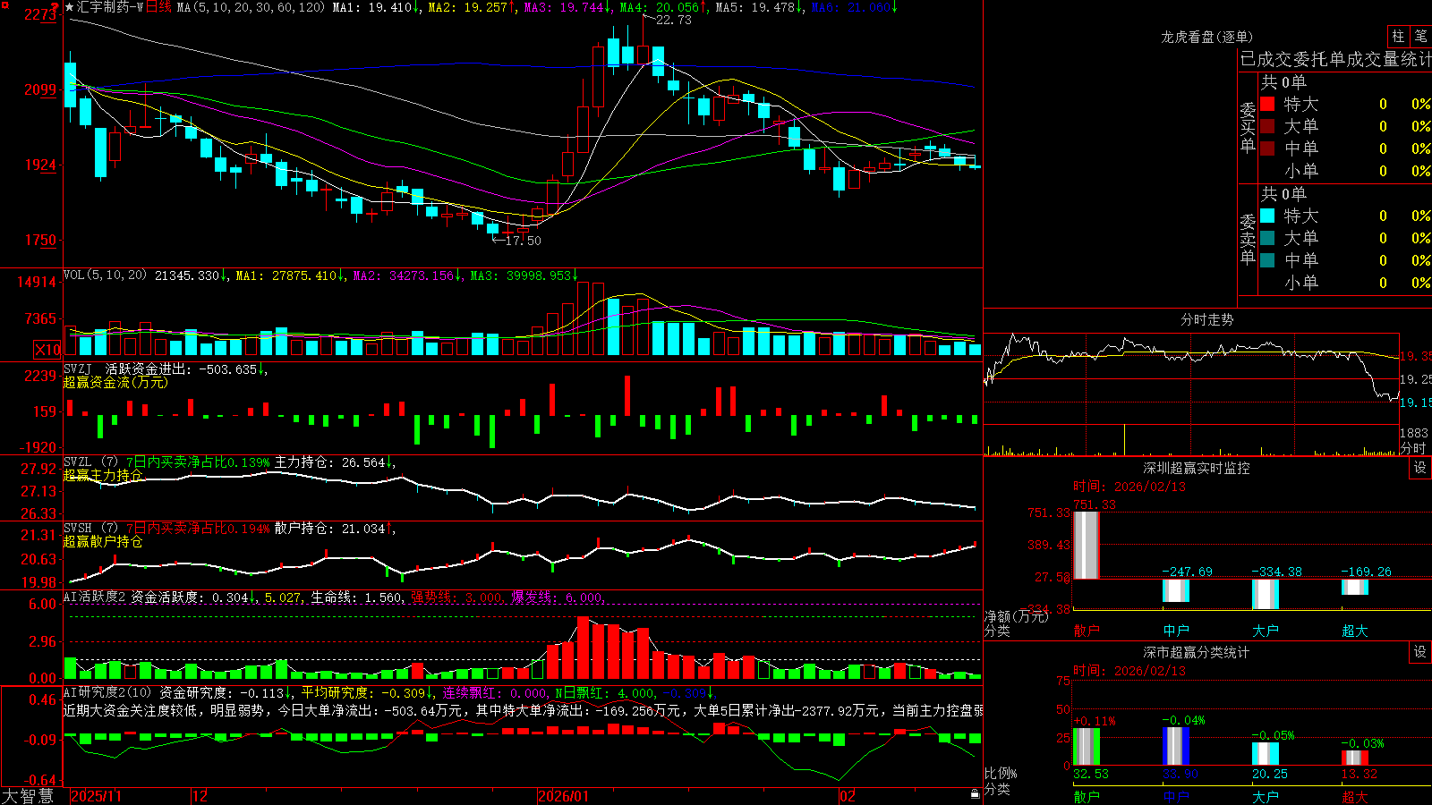Click the red 超大 bar in 深市超赢分类统计
Screen dimensions: 1432x805
click(1355, 758)
